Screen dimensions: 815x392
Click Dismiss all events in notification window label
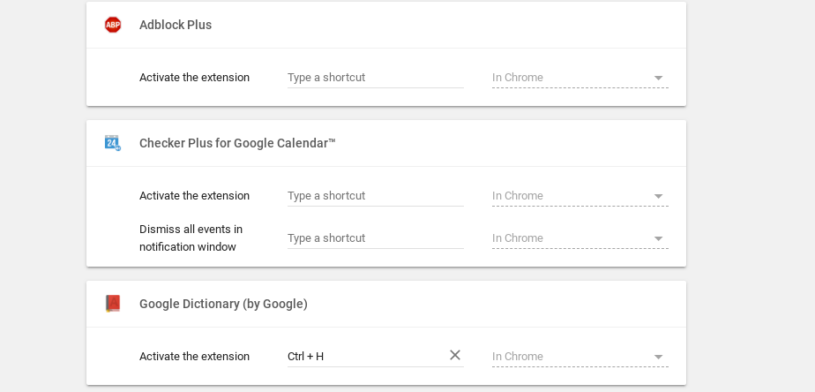(191, 238)
